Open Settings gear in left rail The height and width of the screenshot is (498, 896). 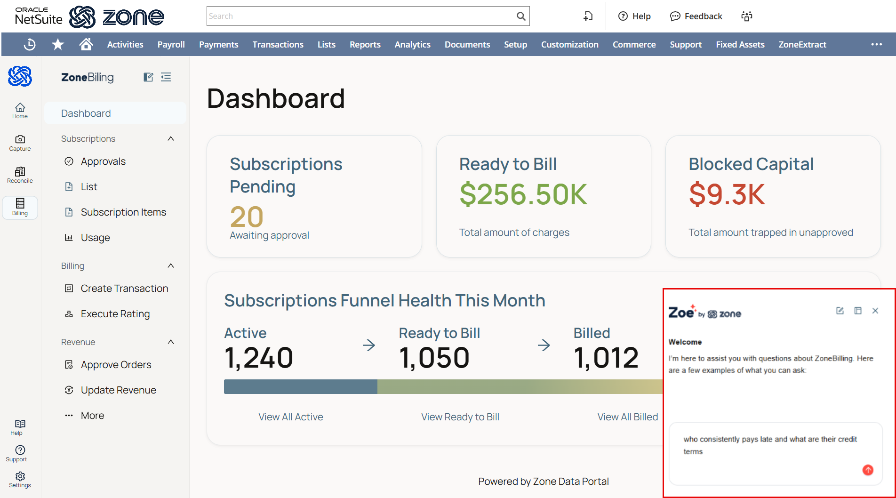pos(20,480)
